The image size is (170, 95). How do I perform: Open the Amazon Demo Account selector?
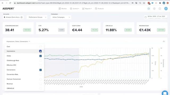point(13,17)
